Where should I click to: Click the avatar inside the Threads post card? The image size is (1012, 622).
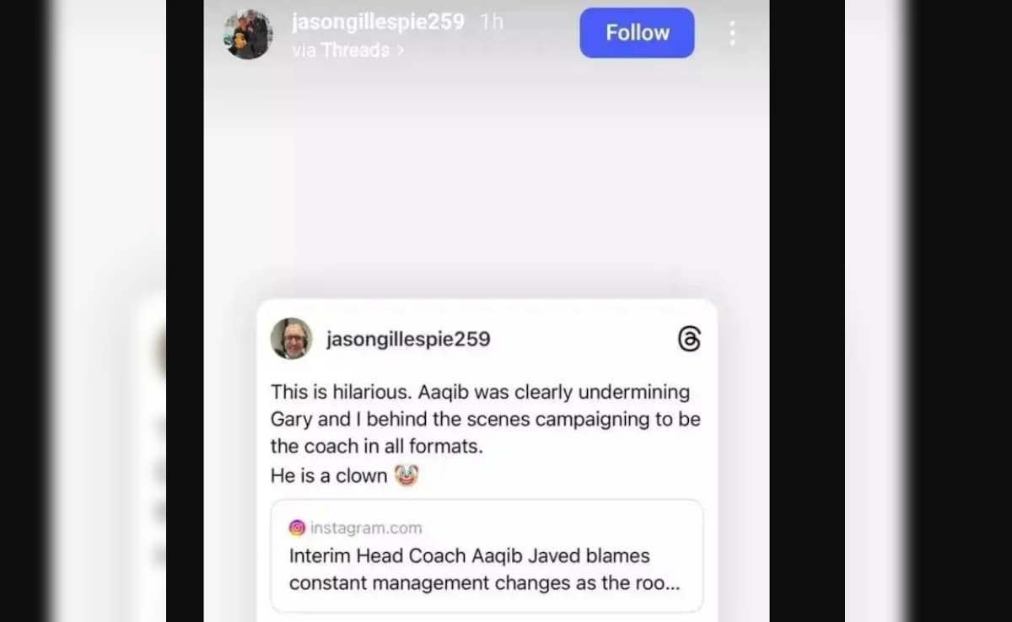click(291, 339)
